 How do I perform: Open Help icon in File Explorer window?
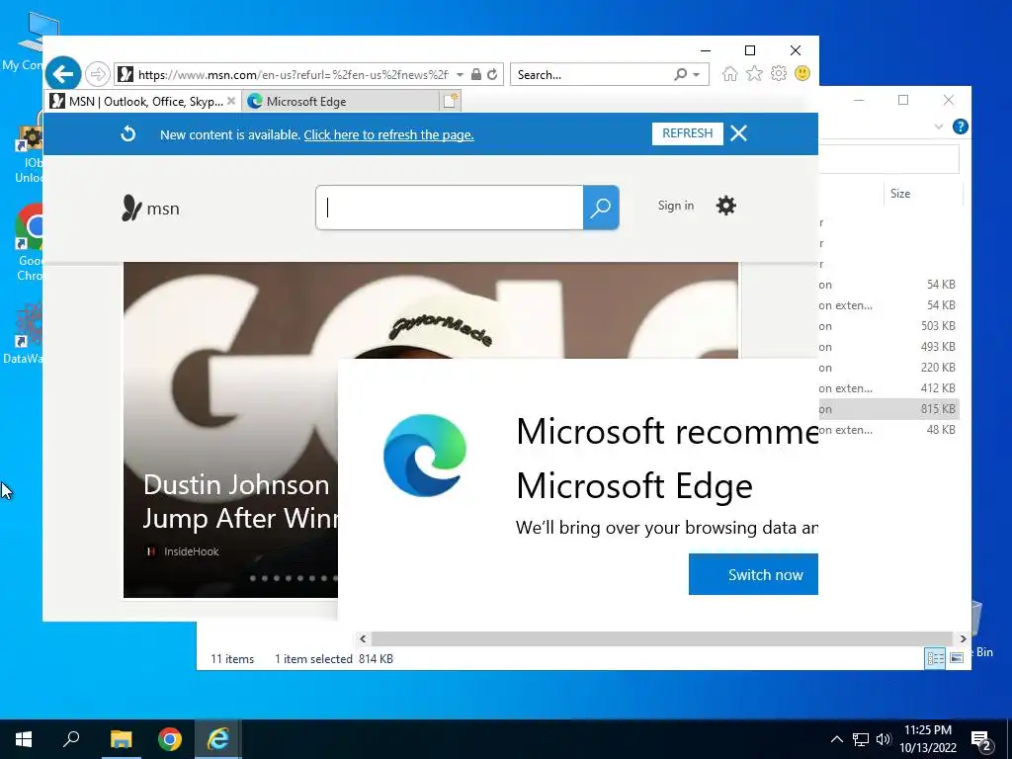pyautogui.click(x=960, y=126)
